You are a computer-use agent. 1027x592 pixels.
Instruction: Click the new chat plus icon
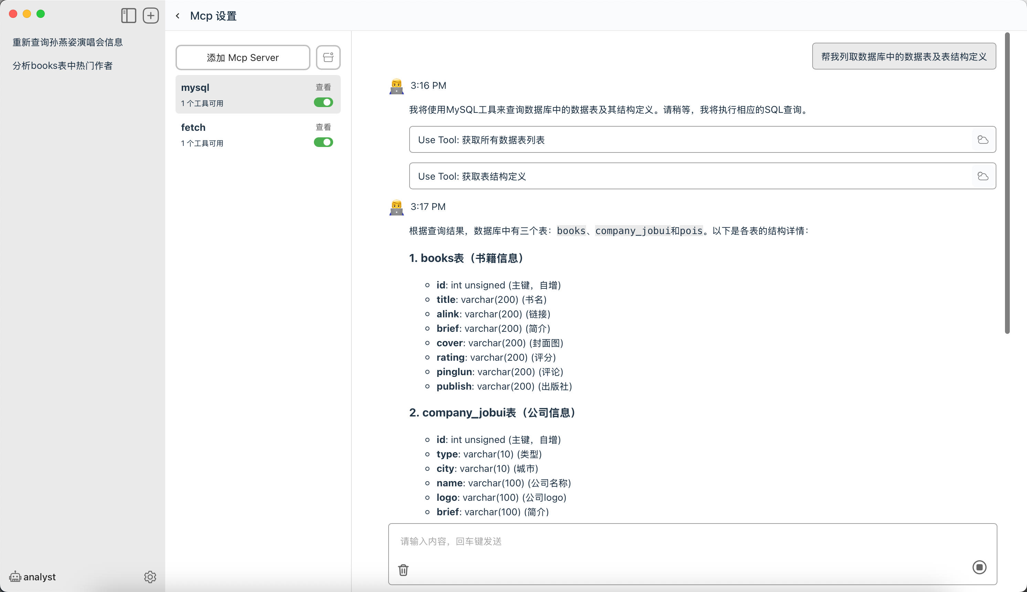coord(150,15)
